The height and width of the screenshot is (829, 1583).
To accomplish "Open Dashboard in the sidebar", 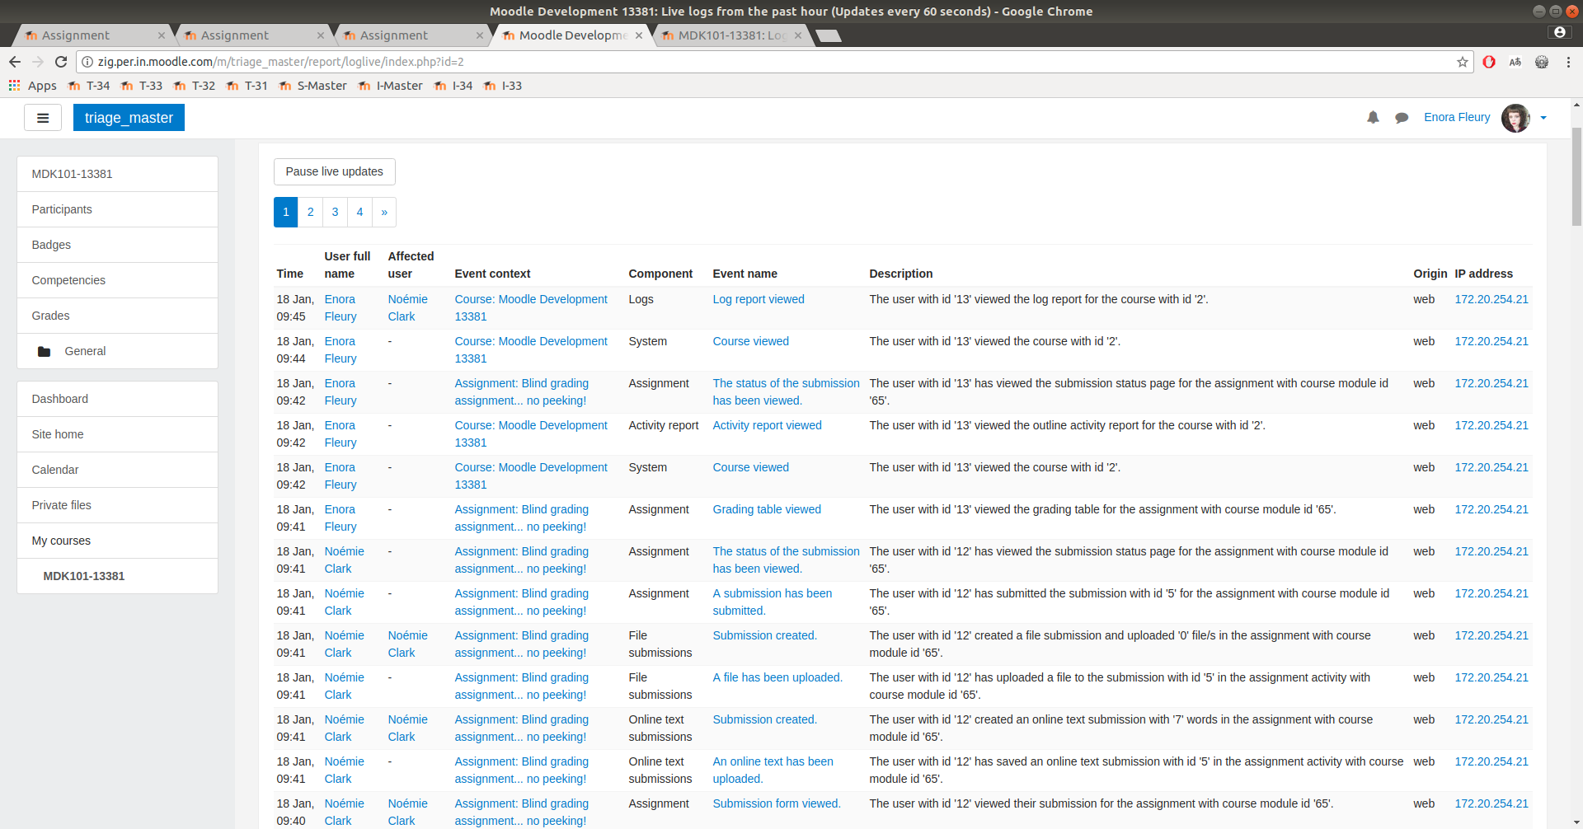I will 117,399.
